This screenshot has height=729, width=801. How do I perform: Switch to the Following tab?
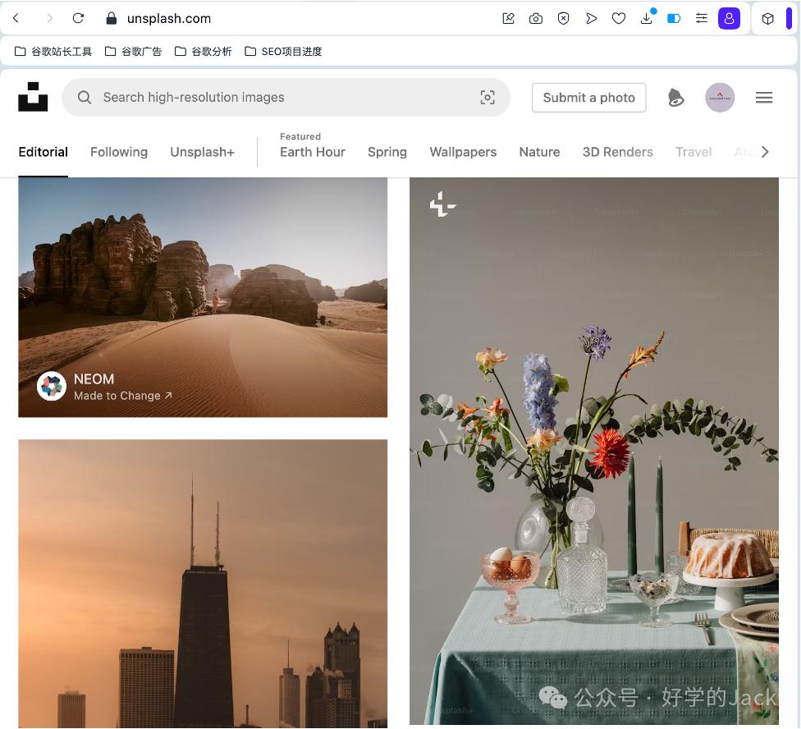[119, 152]
